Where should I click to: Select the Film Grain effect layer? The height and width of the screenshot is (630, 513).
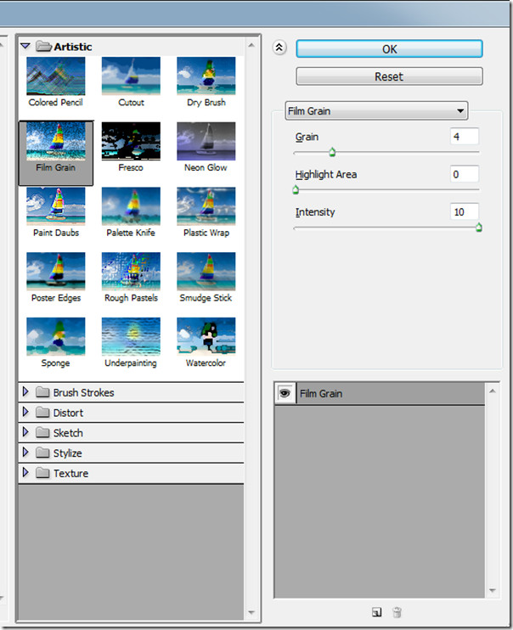(380, 393)
